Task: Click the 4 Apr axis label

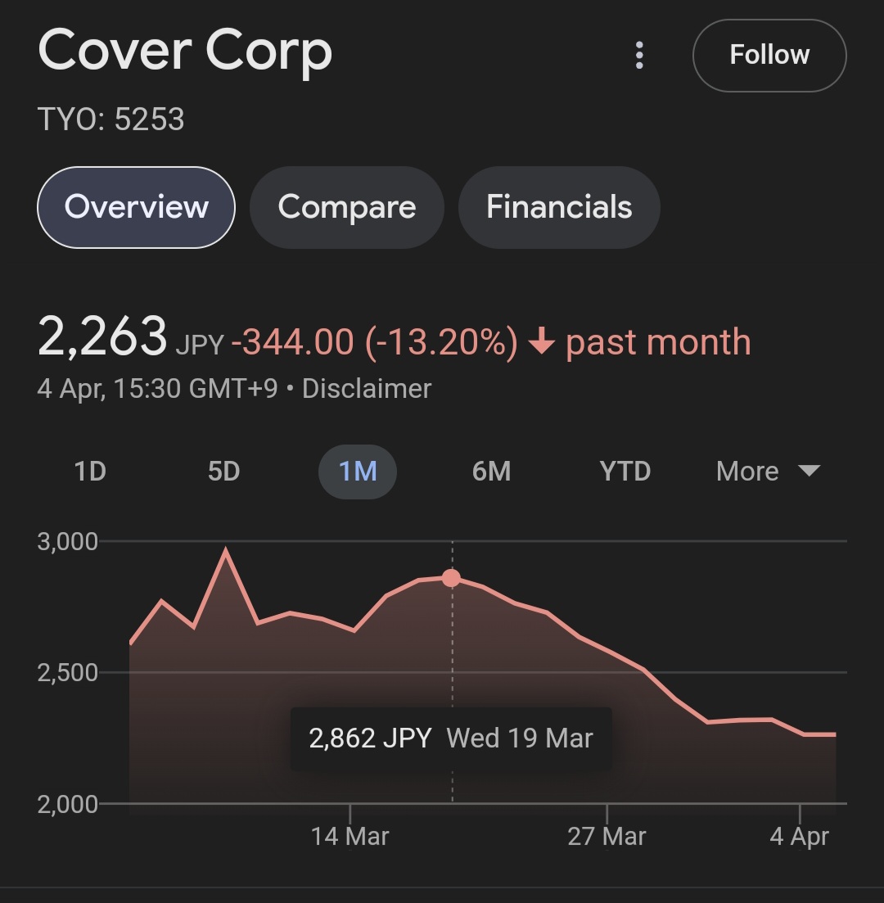Action: 800,836
